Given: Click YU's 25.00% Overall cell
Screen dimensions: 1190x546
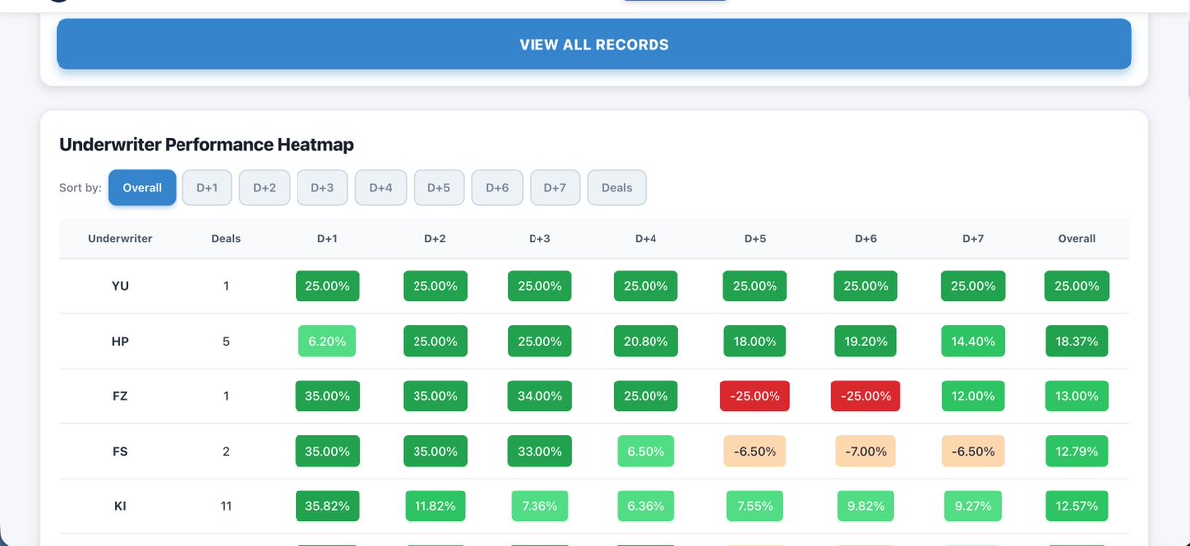Looking at the screenshot, I should (1077, 286).
